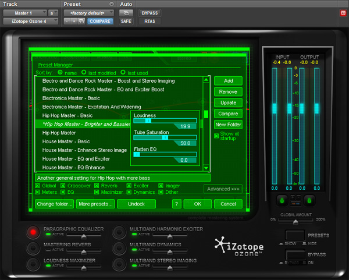This screenshot has width=349, height=280.
Task: Click the preset plus button
Action: click(74, 21)
